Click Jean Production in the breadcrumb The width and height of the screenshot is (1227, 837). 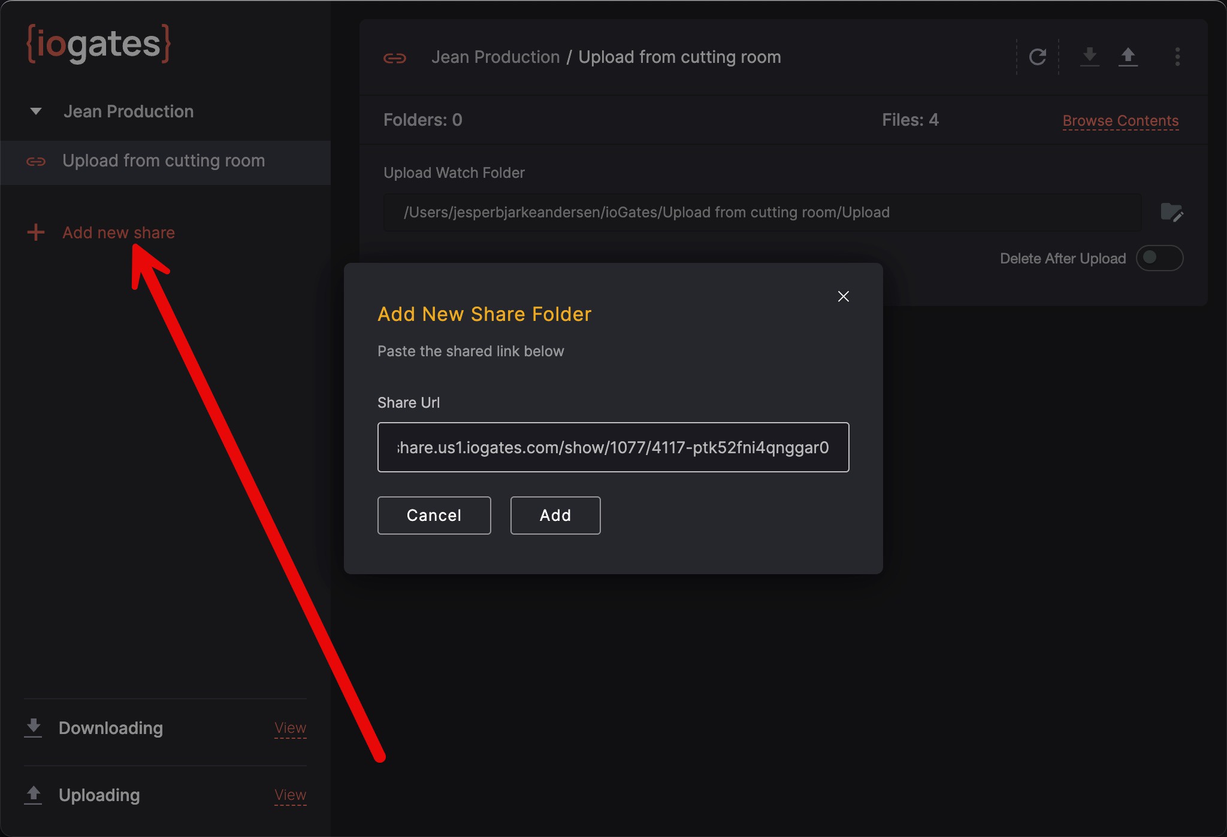point(495,57)
